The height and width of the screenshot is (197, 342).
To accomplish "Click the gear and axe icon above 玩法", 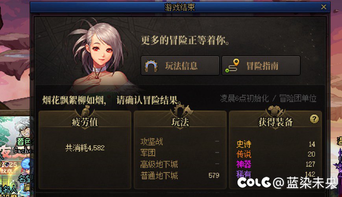I will click(181, 111).
